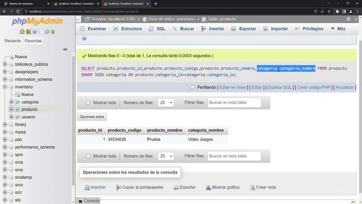Click upper Filtrar filas search field
The height and width of the screenshot is (204, 362).
point(234,103)
